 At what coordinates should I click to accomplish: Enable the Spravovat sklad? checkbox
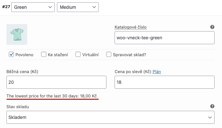click(109, 54)
